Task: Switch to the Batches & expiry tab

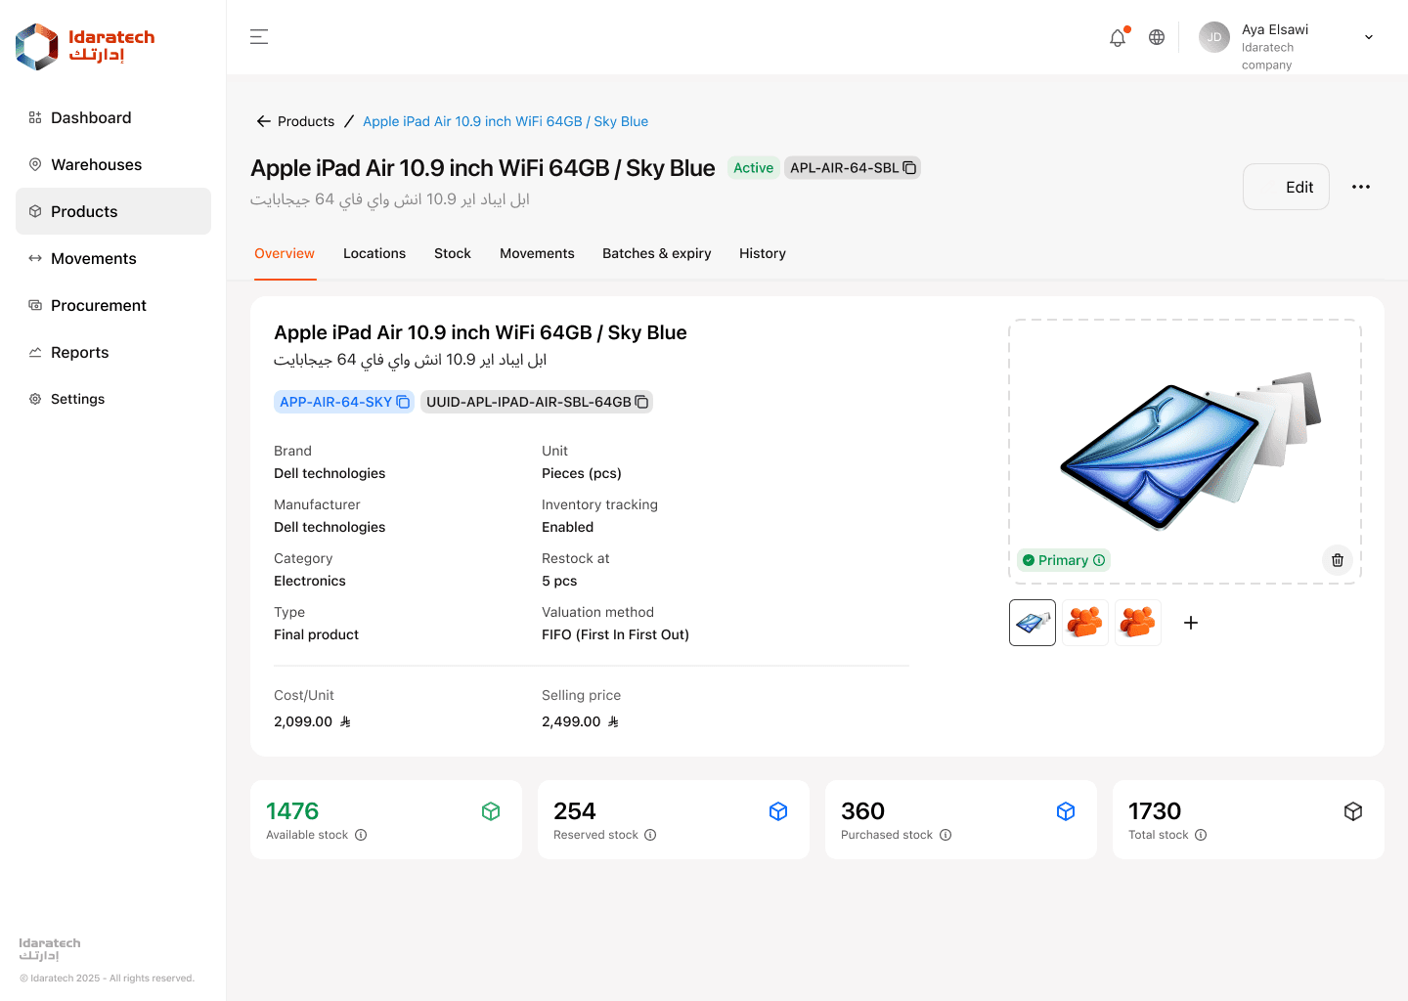Action: (x=657, y=253)
